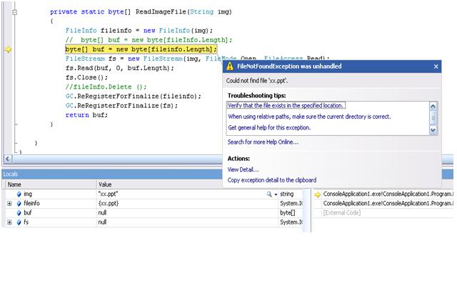
Task: Click the magnifier visualizer icon for img value
Action: point(269,194)
